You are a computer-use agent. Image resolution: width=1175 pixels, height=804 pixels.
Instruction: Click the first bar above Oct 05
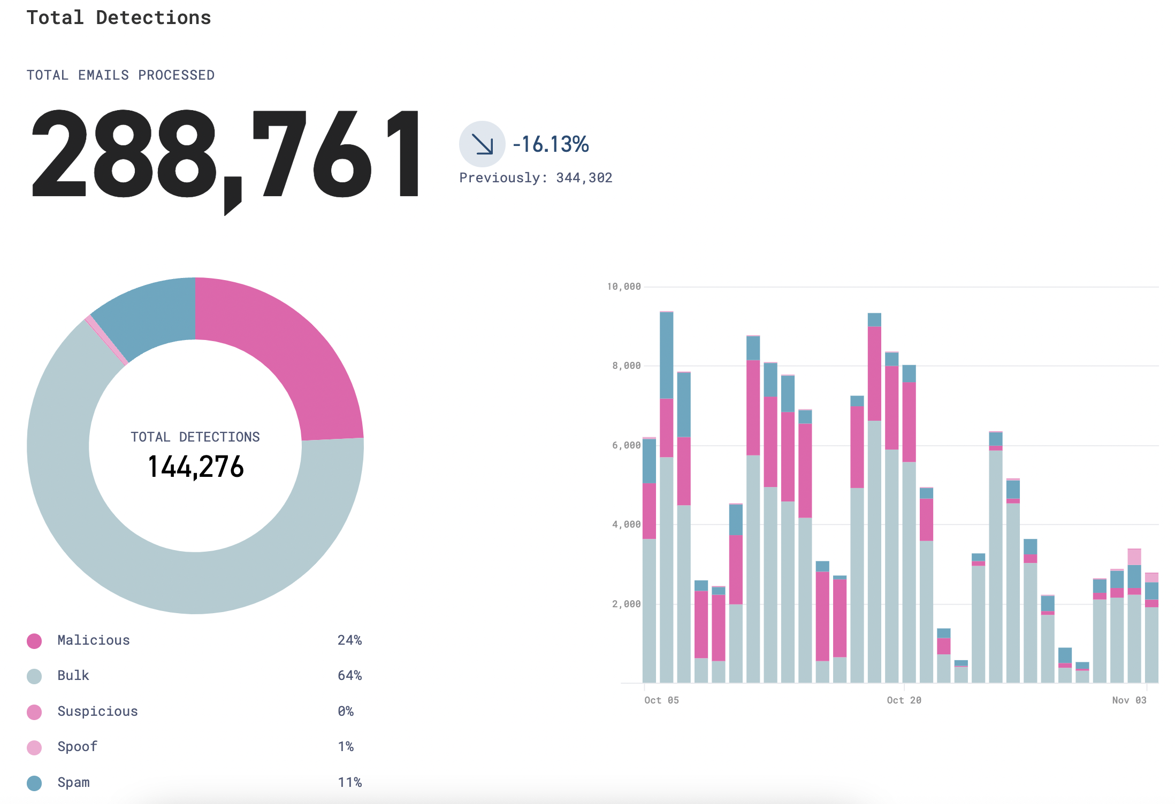point(649,560)
